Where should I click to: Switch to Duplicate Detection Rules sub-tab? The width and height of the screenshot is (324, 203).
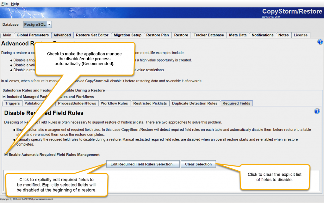(x=195, y=103)
